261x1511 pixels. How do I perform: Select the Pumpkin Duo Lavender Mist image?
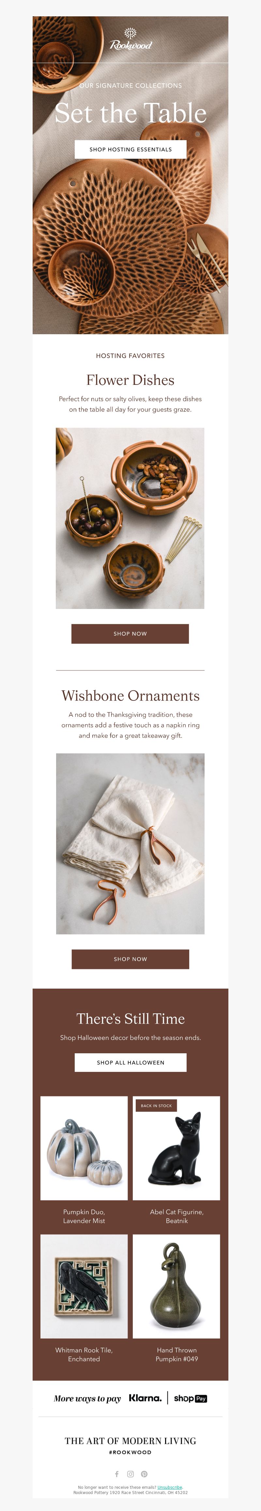pyautogui.click(x=84, y=1148)
